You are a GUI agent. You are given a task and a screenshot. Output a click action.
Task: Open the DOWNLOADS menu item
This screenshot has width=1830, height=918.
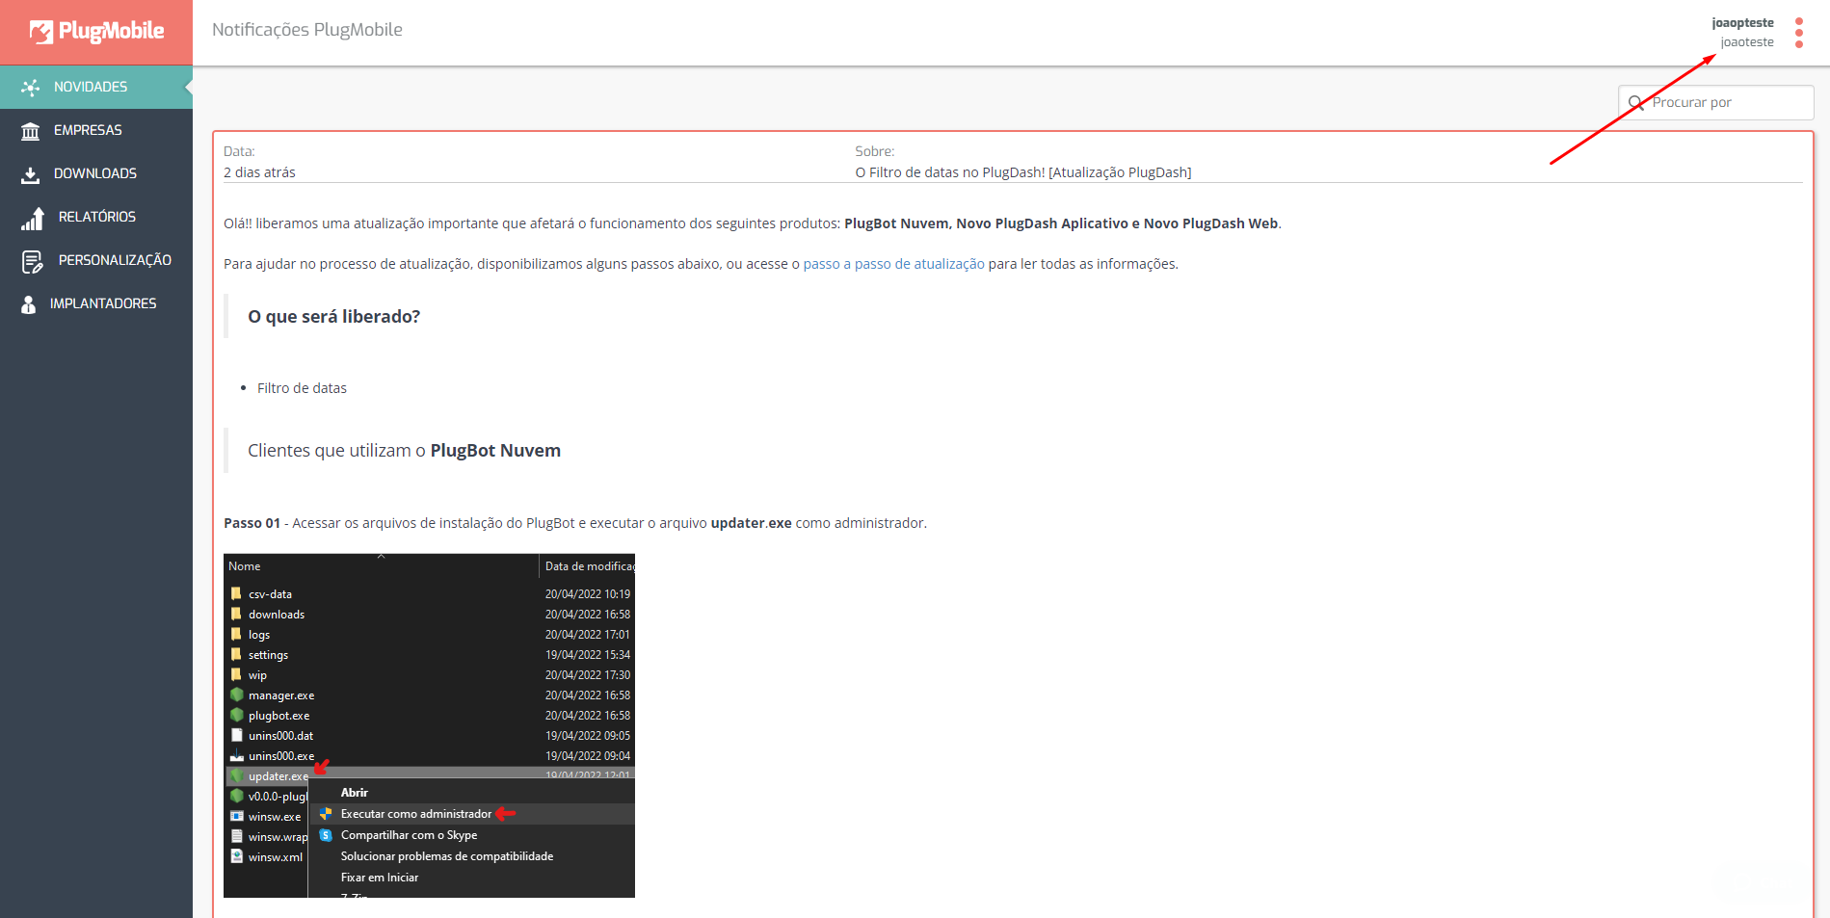click(96, 173)
